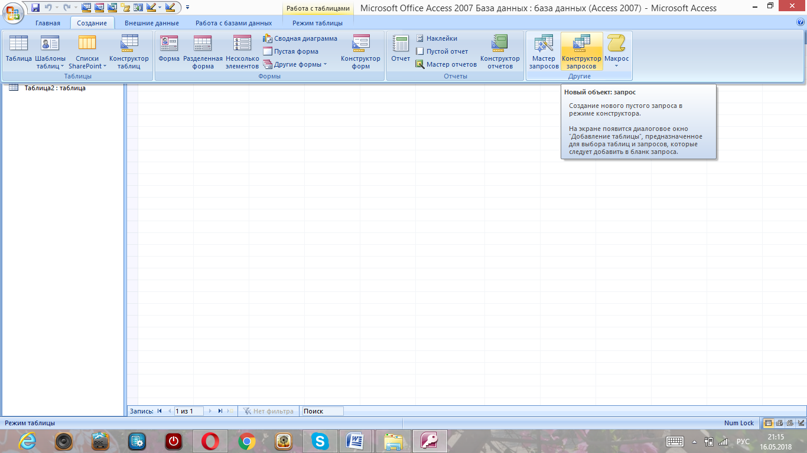Show hidden system tray icons arrow
The height and width of the screenshot is (453, 807).
click(694, 441)
